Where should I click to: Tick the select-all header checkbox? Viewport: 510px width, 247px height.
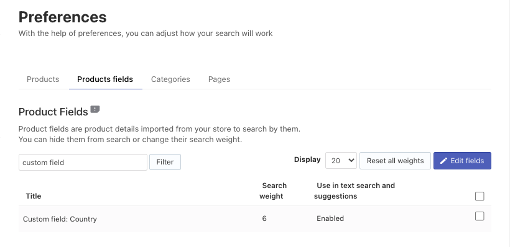coord(480,196)
